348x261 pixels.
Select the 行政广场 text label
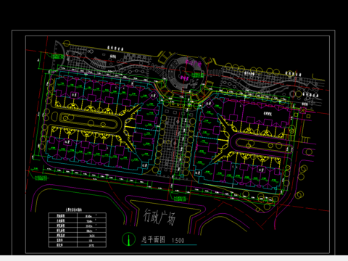pos(159,217)
